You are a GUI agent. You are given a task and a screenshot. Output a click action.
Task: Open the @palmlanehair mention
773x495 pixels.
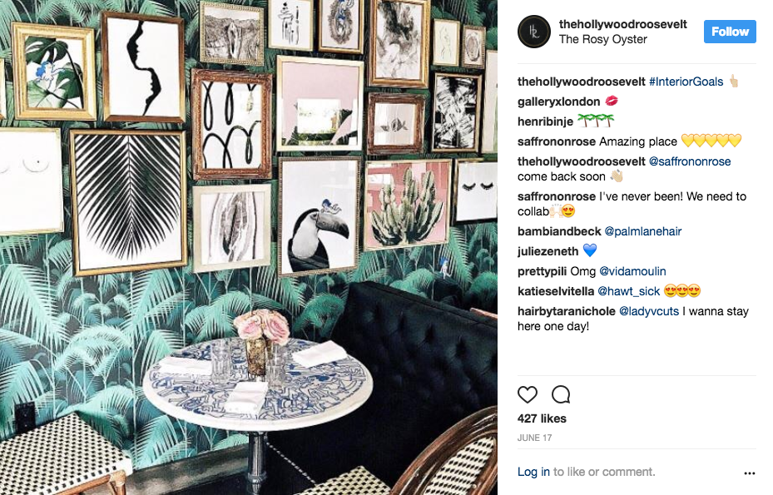[x=643, y=231]
